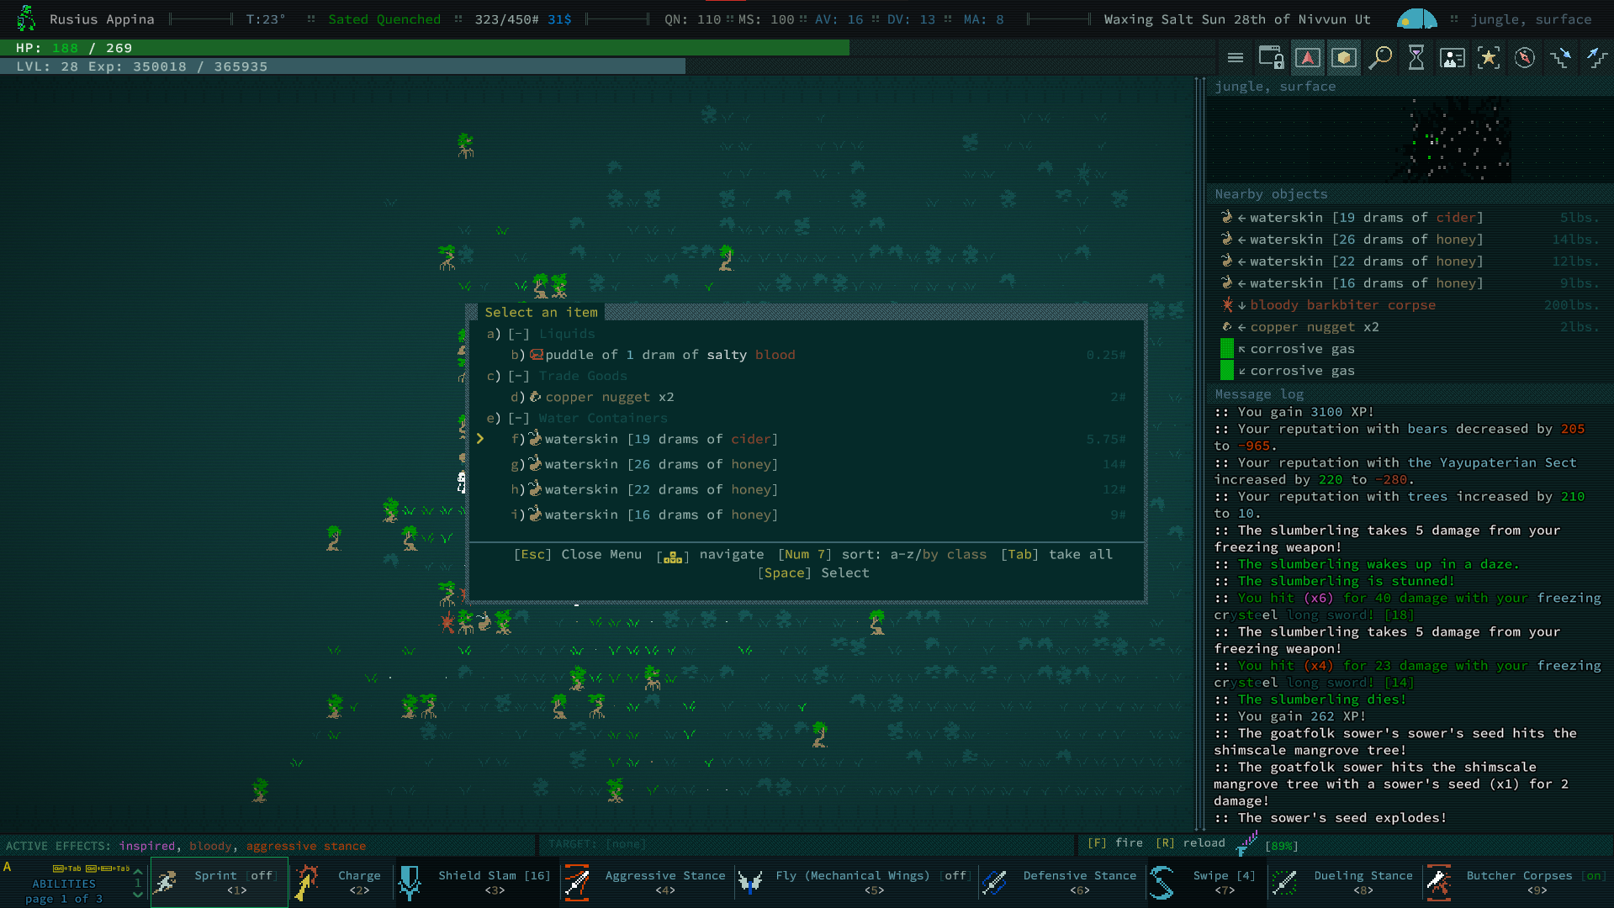Click the player character on the map

coord(462,481)
